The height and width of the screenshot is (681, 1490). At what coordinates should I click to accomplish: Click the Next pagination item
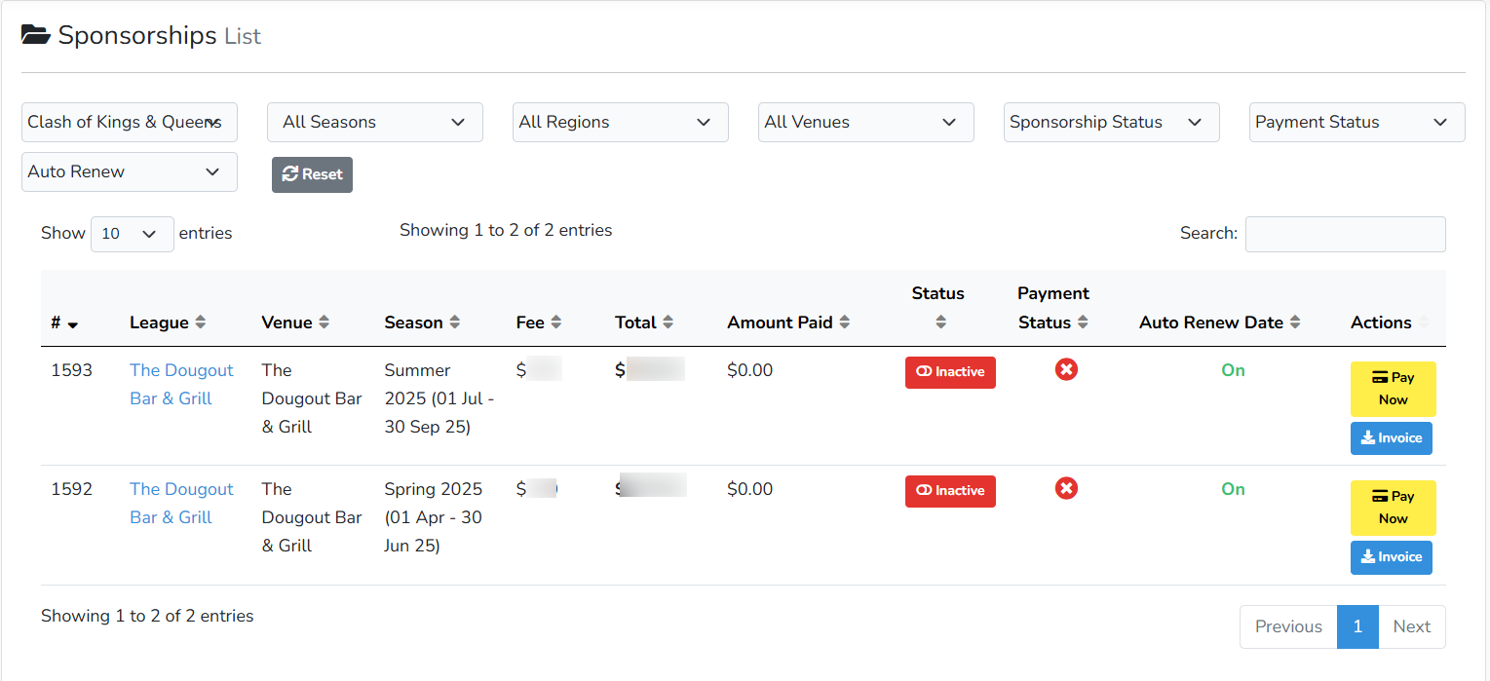1411,626
